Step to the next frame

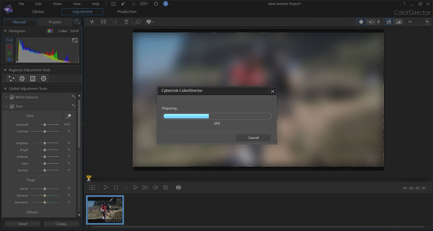pyautogui.click(x=135, y=188)
